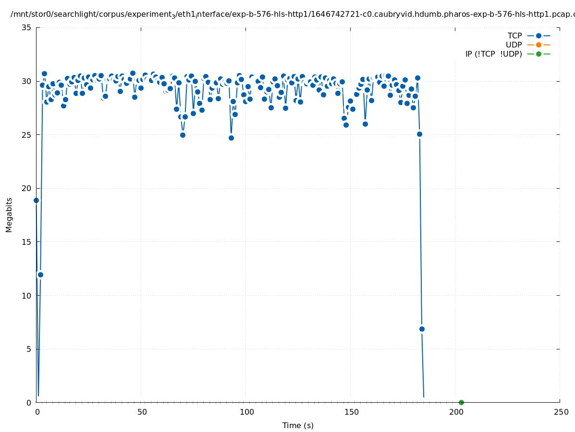Click the 100 tick label on the x-axis
The image size is (575, 432).
tap(246, 412)
